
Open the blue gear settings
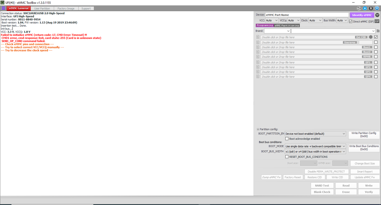[x=377, y=8]
